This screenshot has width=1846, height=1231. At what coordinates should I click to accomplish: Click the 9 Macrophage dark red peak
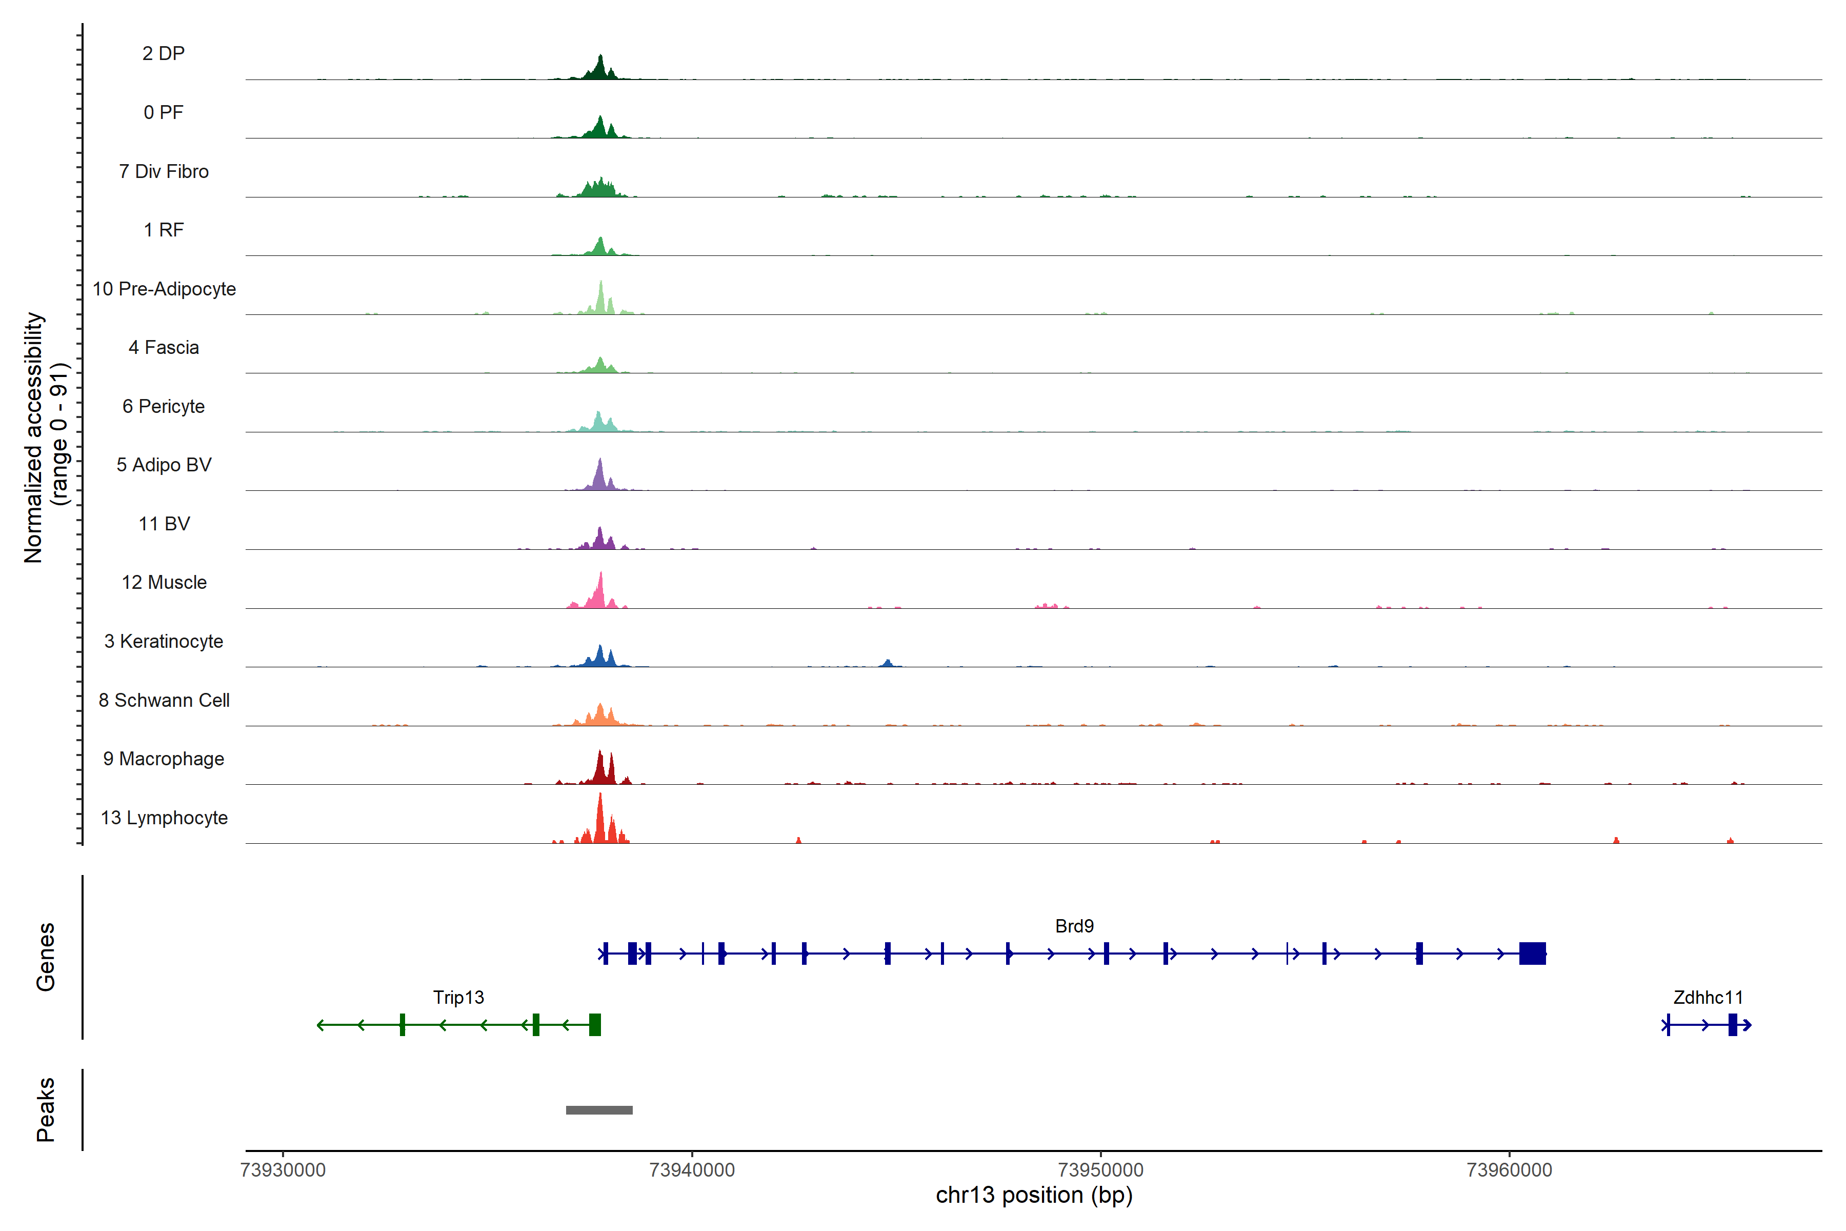pos(600,769)
